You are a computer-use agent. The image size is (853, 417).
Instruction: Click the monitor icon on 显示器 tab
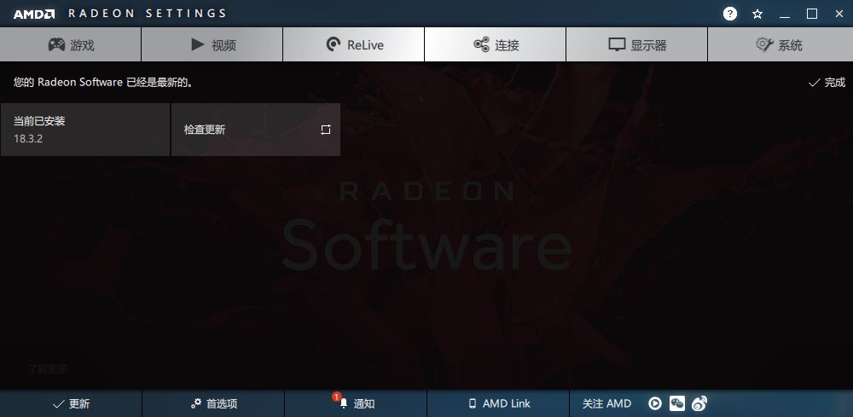tap(617, 44)
